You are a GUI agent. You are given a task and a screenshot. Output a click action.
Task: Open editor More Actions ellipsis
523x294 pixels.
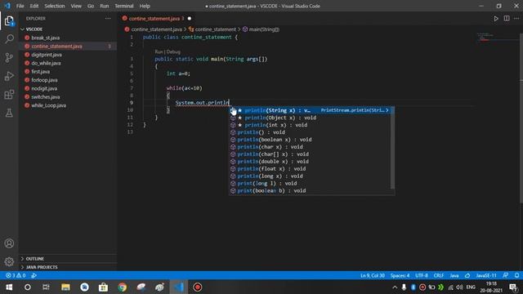point(516,19)
